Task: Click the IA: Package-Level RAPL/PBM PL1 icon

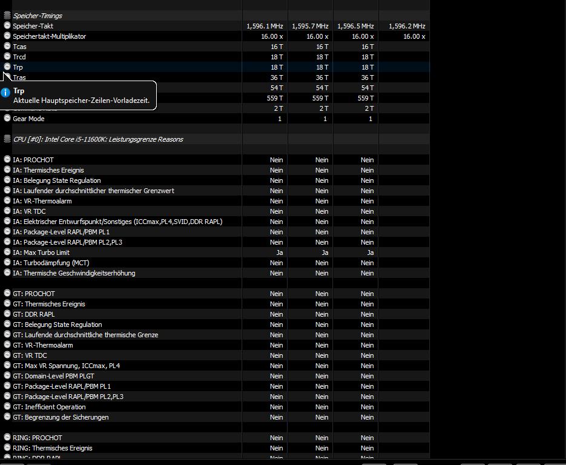Action: tap(7, 231)
